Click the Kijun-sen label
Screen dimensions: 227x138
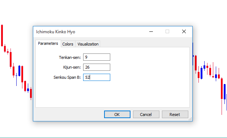tap(72, 67)
